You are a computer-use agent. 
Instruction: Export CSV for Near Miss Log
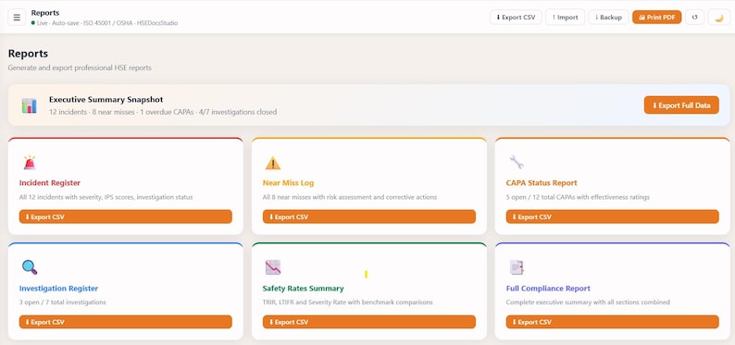(369, 216)
